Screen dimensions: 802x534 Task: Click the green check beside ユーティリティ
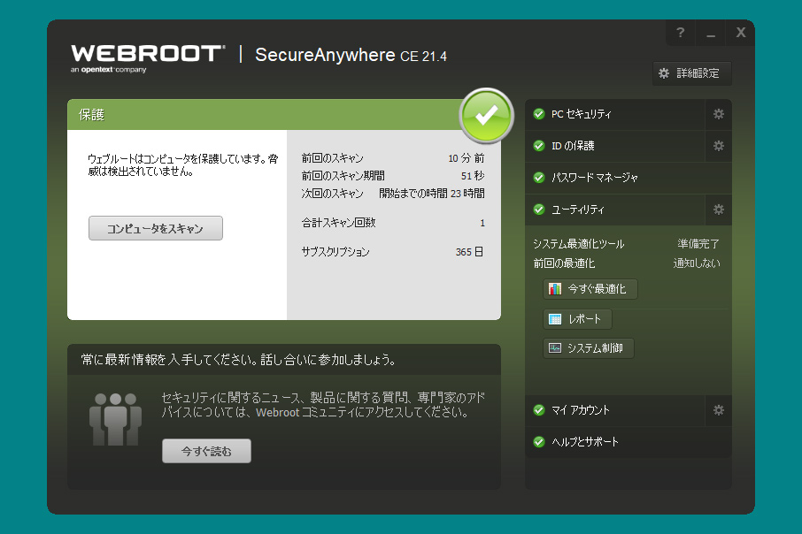pyautogui.click(x=539, y=210)
